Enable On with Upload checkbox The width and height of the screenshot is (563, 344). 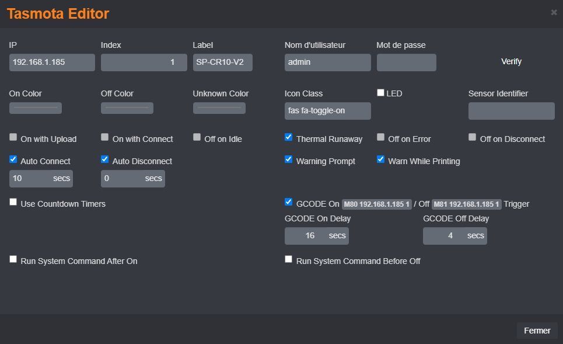[x=13, y=137]
